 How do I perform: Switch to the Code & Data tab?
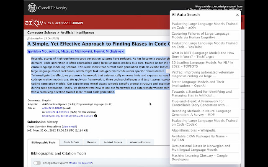pos(72,142)
